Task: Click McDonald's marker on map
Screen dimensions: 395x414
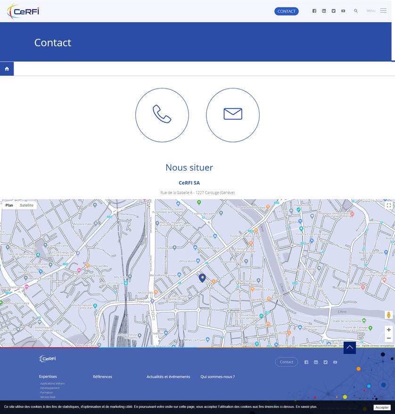Action: pyautogui.click(x=156, y=292)
